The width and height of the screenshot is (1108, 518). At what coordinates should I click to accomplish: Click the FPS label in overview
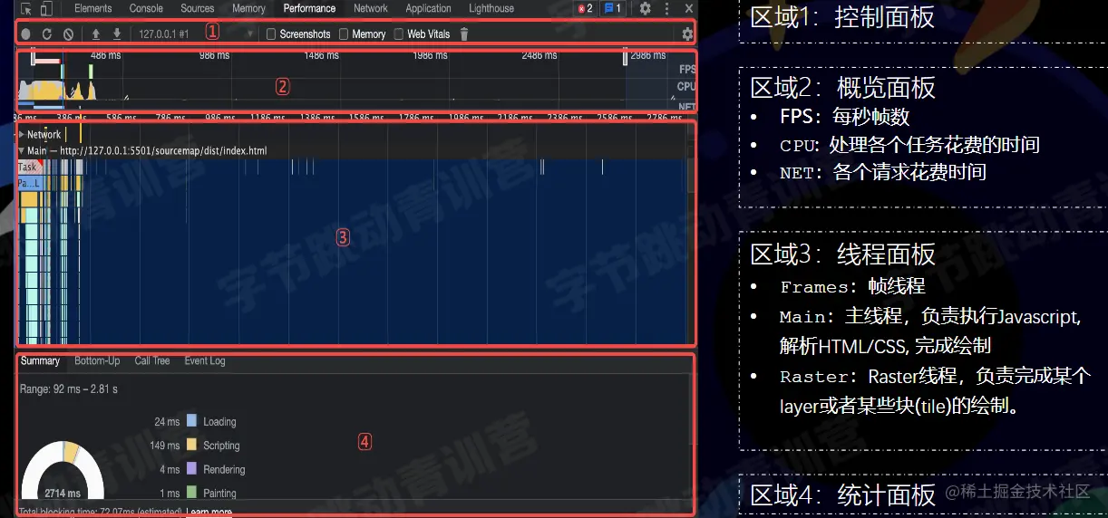[x=686, y=69]
